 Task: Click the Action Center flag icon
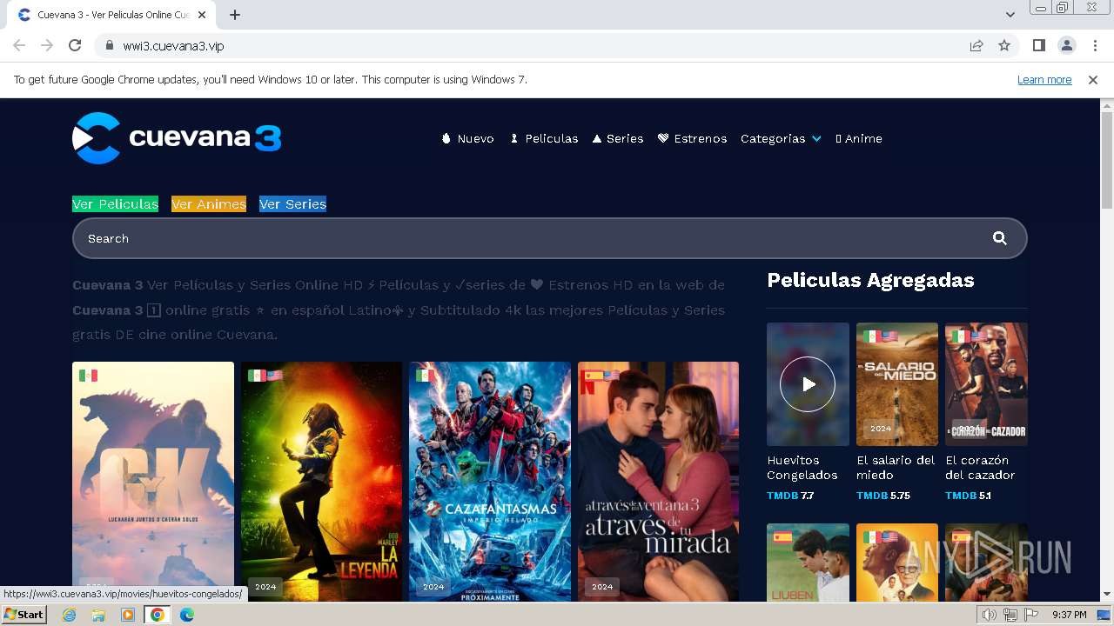[1031, 615]
